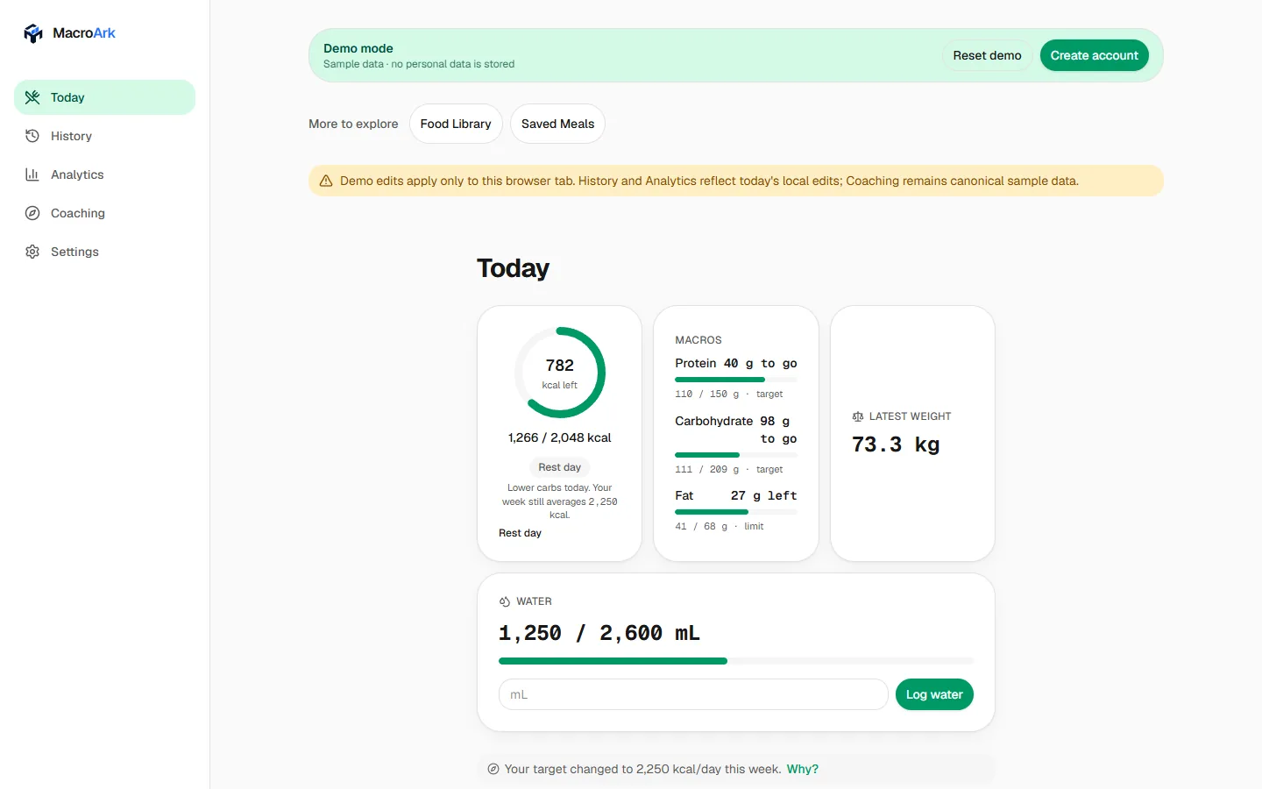
Task: Click the "Lower carbs today" note
Action: click(560, 501)
